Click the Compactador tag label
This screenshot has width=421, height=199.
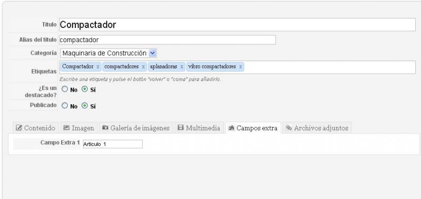[78, 66]
